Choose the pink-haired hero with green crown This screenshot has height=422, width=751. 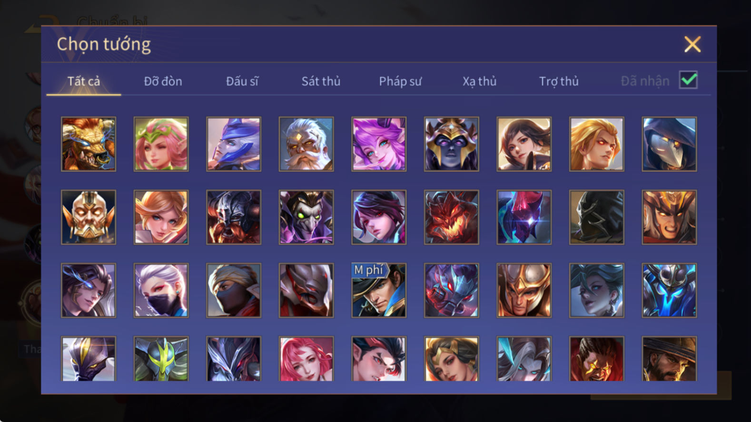[161, 144]
